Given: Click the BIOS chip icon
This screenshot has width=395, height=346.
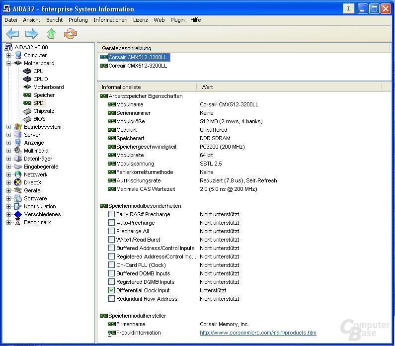Looking at the screenshot, I should 27,119.
